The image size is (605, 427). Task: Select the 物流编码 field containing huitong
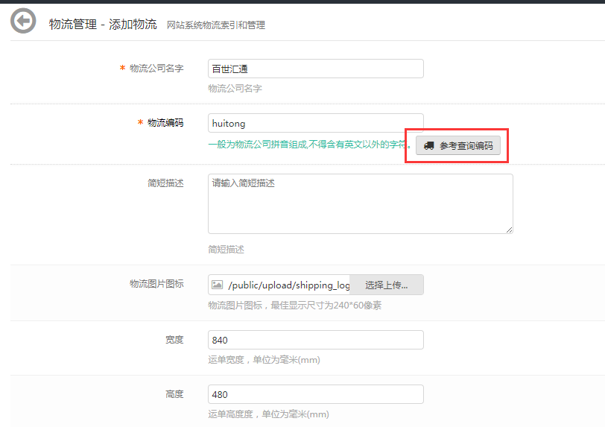click(x=315, y=123)
